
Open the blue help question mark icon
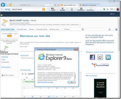tap(116, 30)
